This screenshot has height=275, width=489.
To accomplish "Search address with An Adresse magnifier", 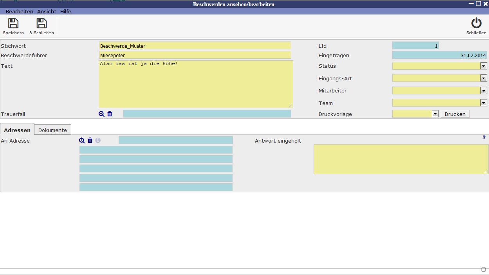I will (x=82, y=141).
